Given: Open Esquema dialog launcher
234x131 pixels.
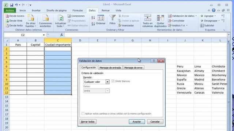Looking at the screenshot, I should pyautogui.click(x=224, y=30).
